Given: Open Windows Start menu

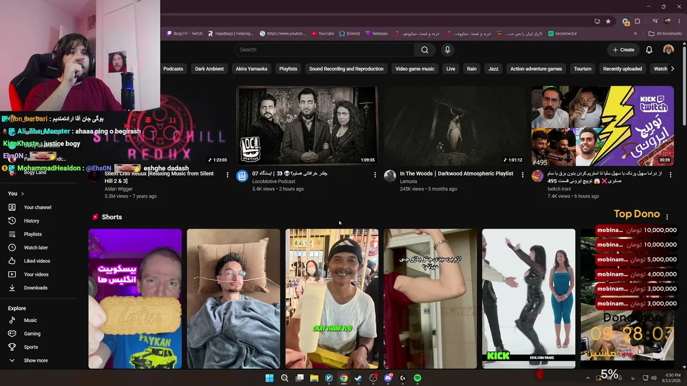Looking at the screenshot, I should [269, 378].
